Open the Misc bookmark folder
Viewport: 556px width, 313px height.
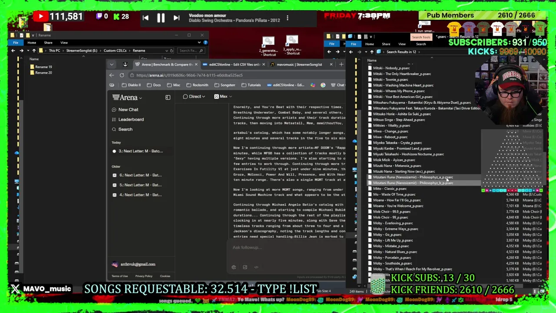pyautogui.click(x=173, y=85)
